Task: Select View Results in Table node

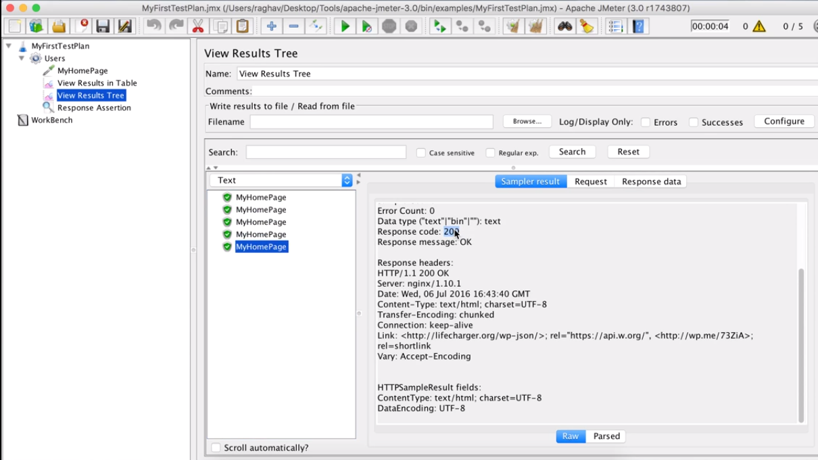Action: click(x=97, y=83)
